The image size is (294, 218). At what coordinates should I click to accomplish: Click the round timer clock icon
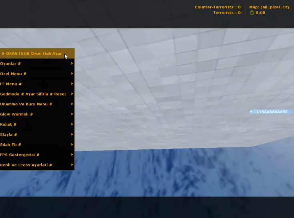coord(252,13)
